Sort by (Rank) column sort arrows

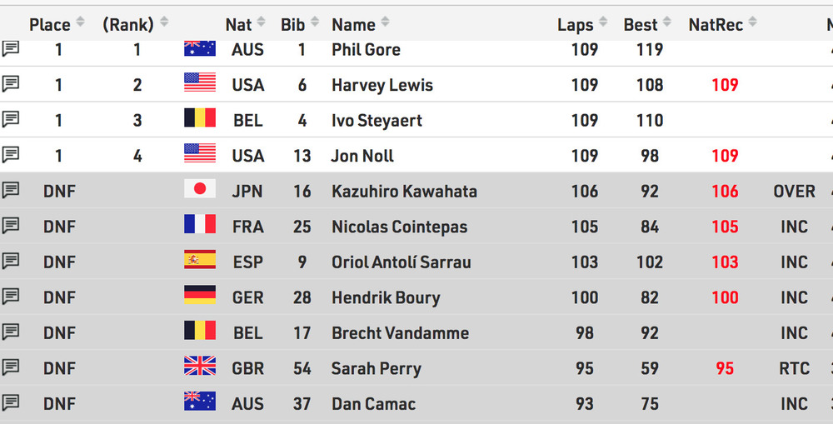pyautogui.click(x=164, y=22)
